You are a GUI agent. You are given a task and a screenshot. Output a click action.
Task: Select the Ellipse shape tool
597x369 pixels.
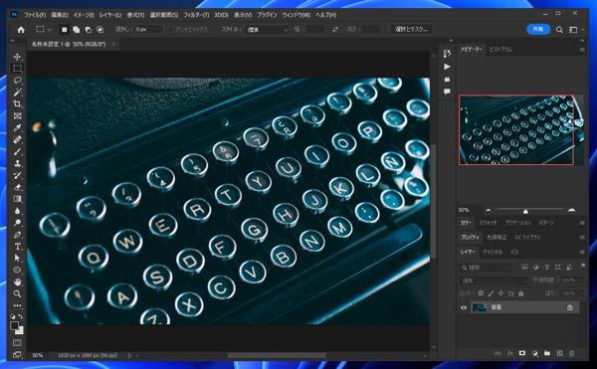click(18, 271)
